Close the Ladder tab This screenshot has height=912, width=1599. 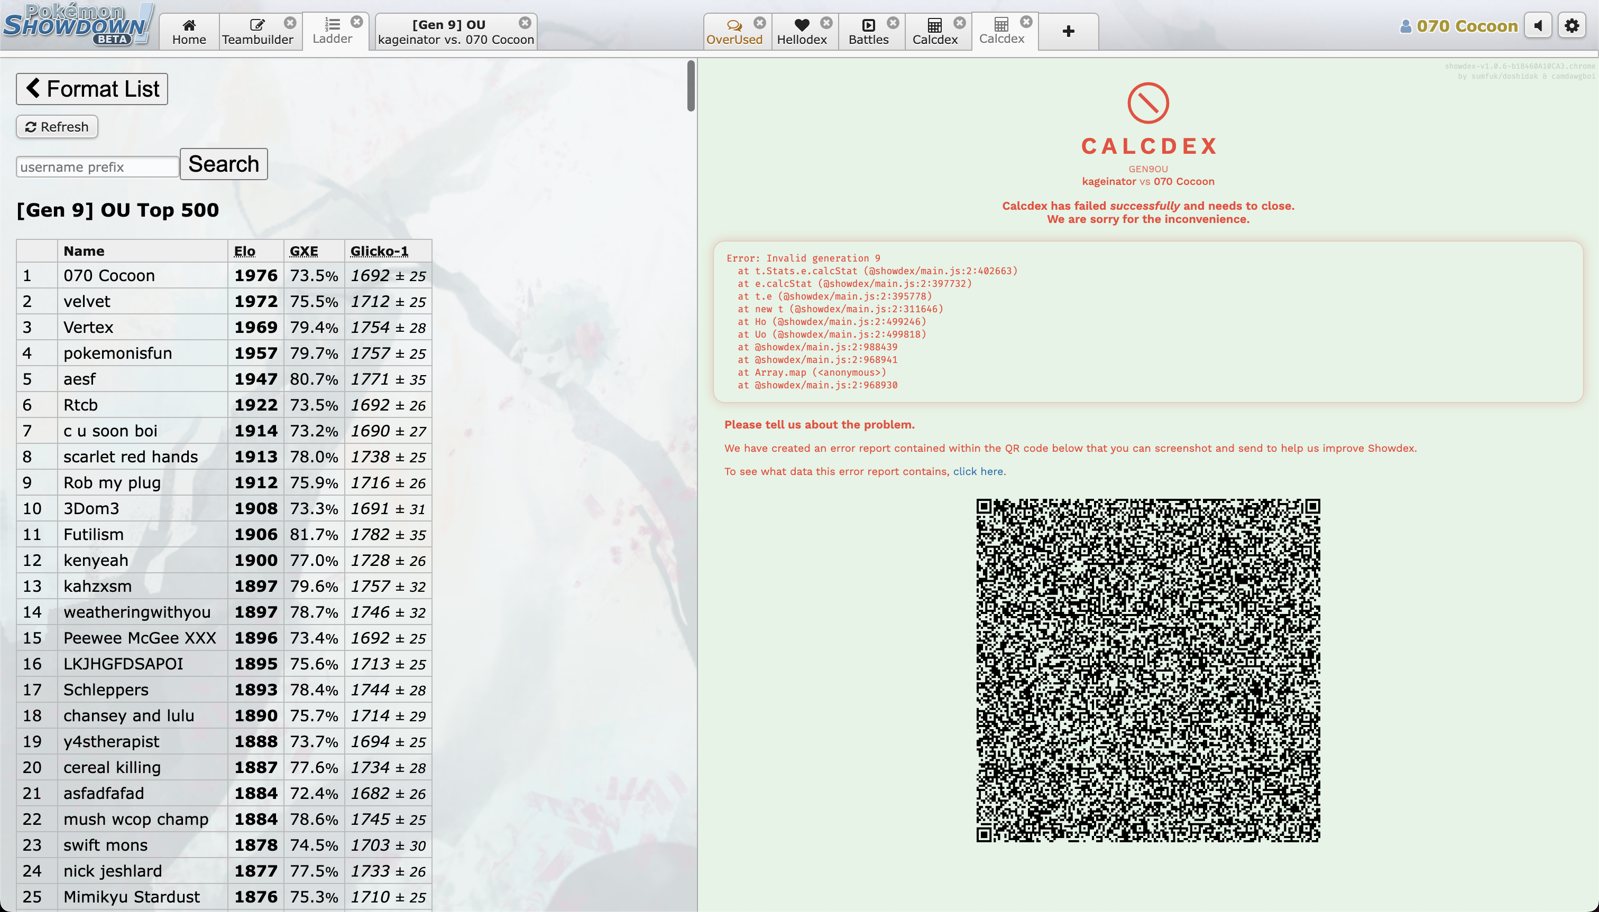(357, 22)
